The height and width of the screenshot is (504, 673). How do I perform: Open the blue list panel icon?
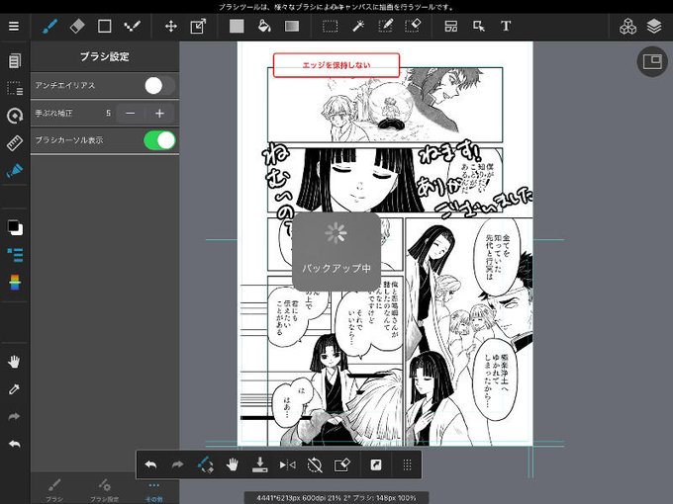click(x=15, y=255)
